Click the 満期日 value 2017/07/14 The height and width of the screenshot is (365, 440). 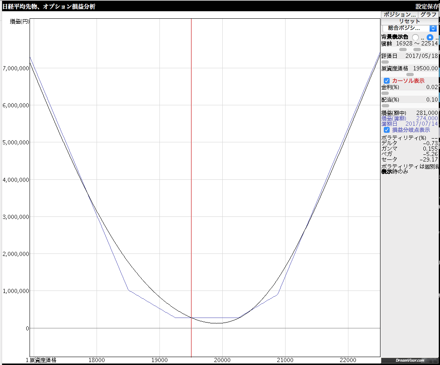pos(421,124)
